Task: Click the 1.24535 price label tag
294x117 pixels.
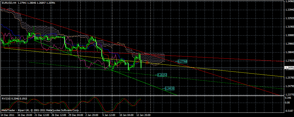Action: 170,88
